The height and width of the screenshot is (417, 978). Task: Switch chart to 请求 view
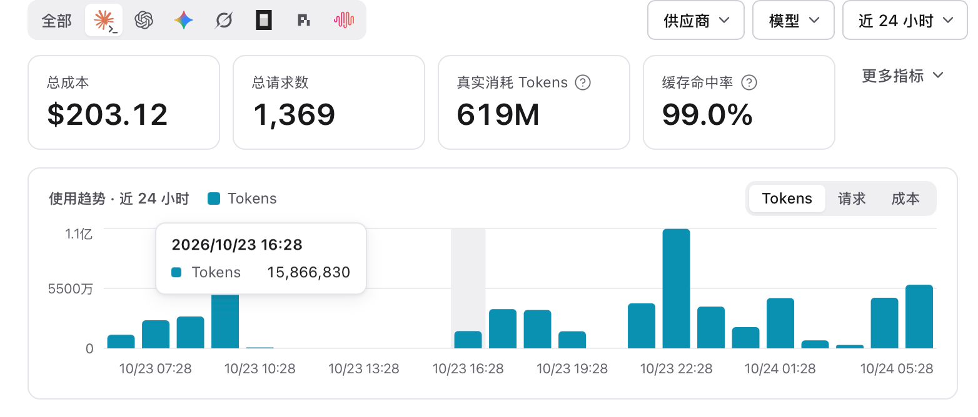(x=852, y=199)
